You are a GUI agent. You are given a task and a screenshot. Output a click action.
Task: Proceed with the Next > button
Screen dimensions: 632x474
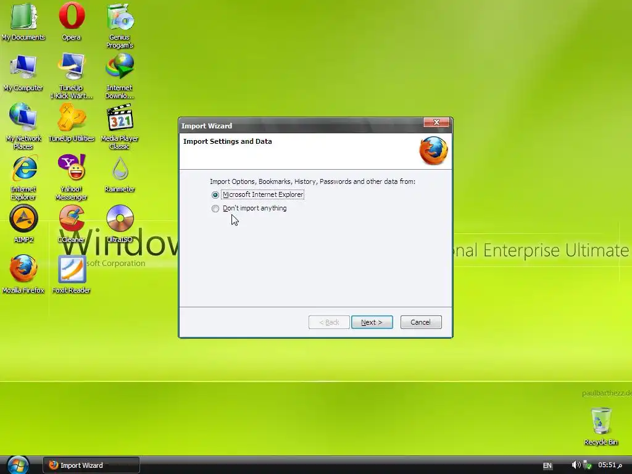point(372,322)
